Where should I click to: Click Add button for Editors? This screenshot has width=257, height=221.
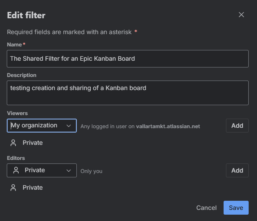[x=237, y=171]
